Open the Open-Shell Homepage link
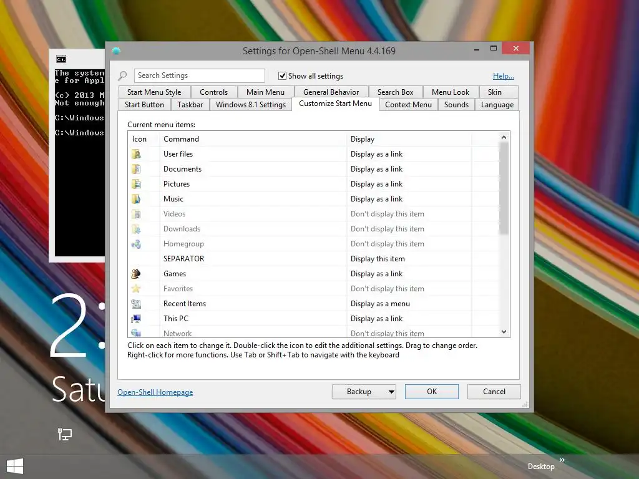 tap(155, 392)
